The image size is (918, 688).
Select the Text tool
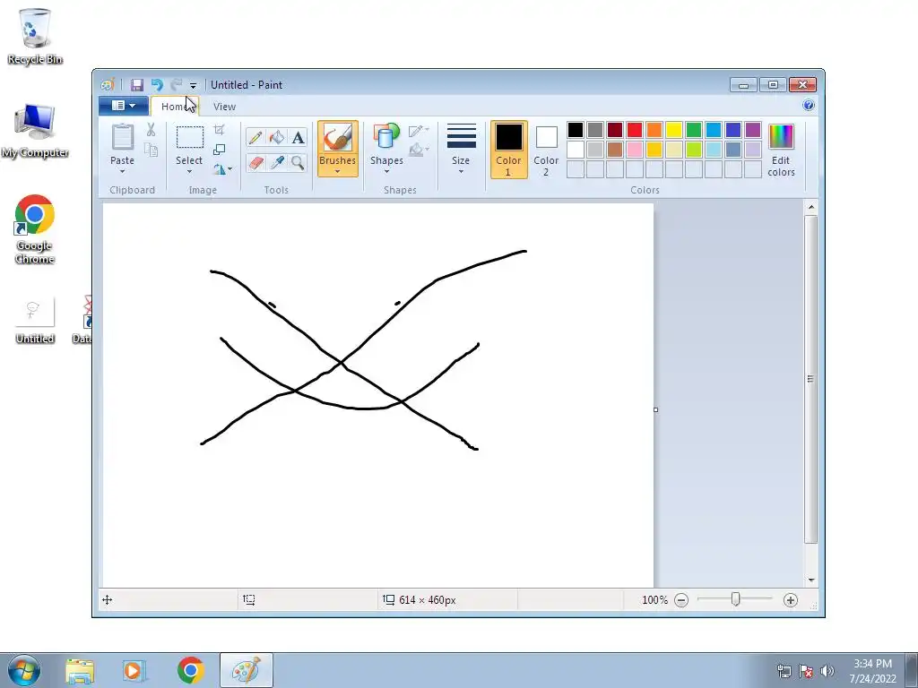pyautogui.click(x=298, y=137)
